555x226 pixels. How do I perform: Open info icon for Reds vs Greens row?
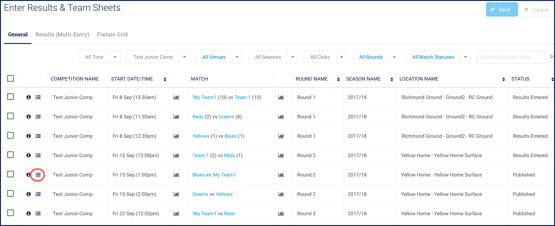[29, 117]
